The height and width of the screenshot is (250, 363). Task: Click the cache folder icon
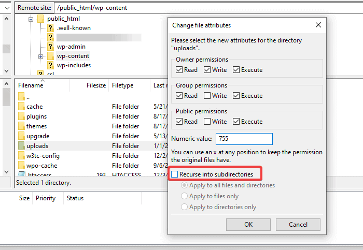(21, 107)
